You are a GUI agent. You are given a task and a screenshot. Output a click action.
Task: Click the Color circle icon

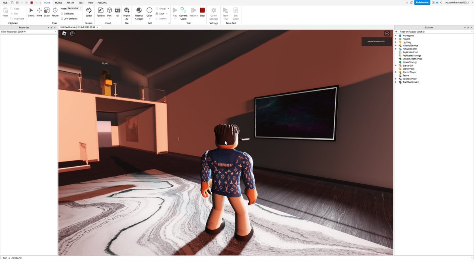[x=149, y=10]
